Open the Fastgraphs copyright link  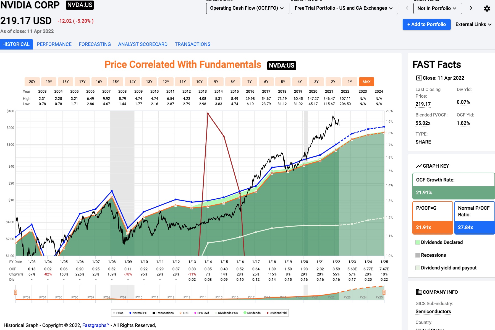[96, 325]
